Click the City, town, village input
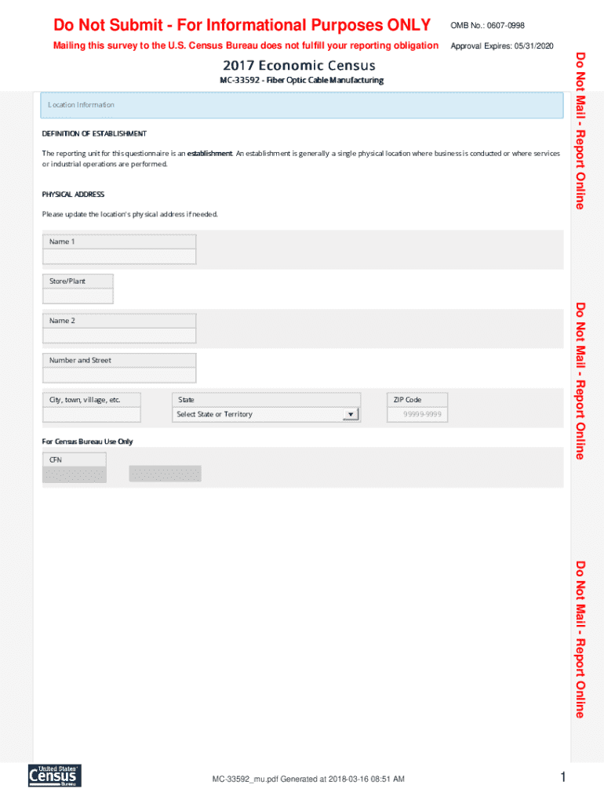Screen dimensions: 604x803 (92, 415)
